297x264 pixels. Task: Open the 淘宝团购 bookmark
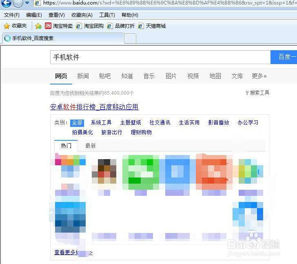click(90, 26)
